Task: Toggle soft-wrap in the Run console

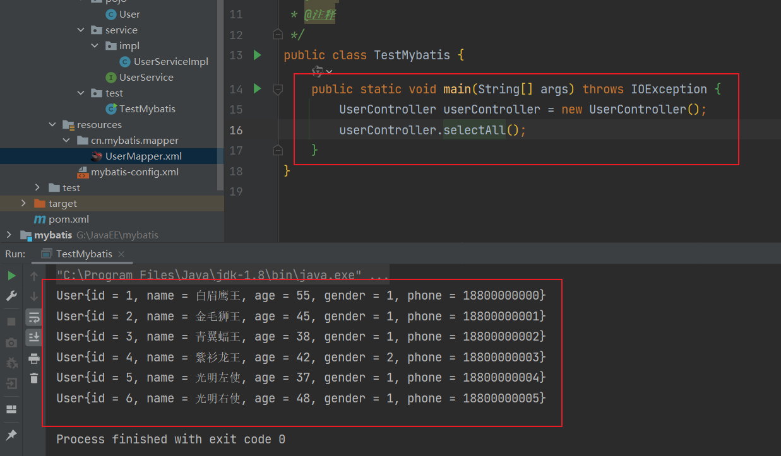Action: coord(34,317)
